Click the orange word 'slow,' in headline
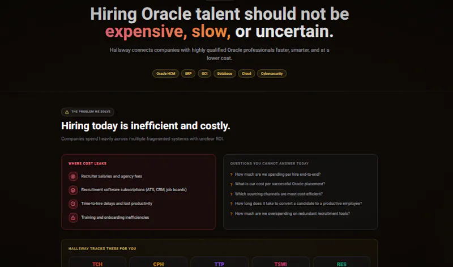 [x=211, y=31]
